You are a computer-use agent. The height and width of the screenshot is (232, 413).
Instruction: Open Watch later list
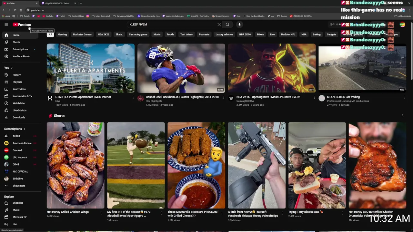click(x=21, y=103)
